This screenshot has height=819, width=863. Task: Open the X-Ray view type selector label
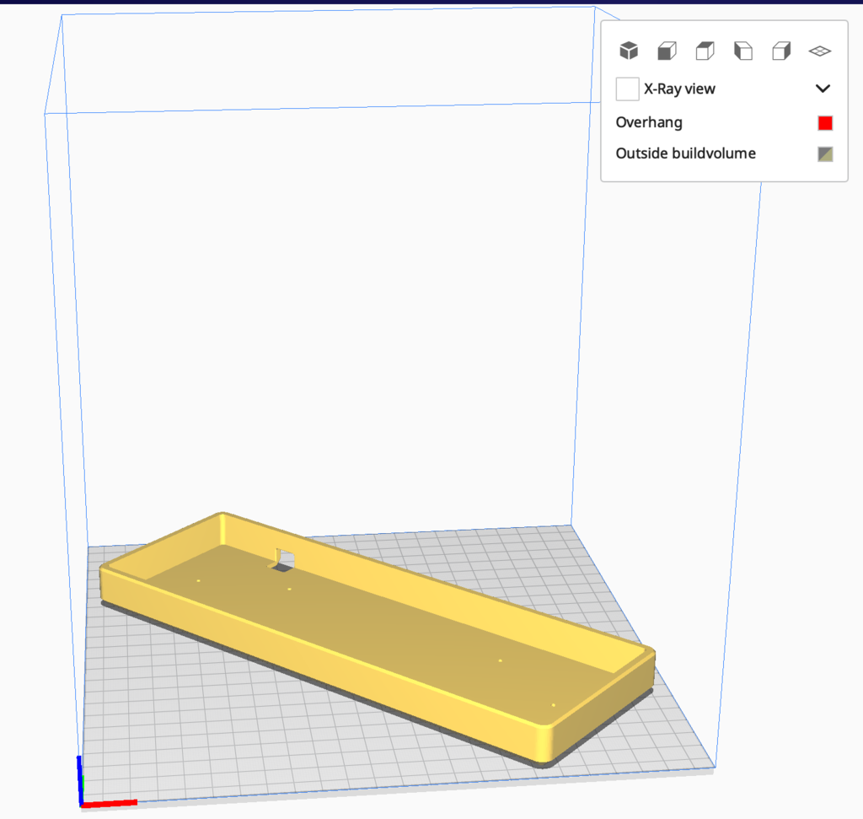[679, 89]
